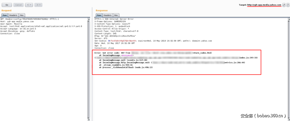The image size is (290, 121).
Task: Click the Host: ygh-app.media.yahoo.com header line
Action: click(17, 22)
